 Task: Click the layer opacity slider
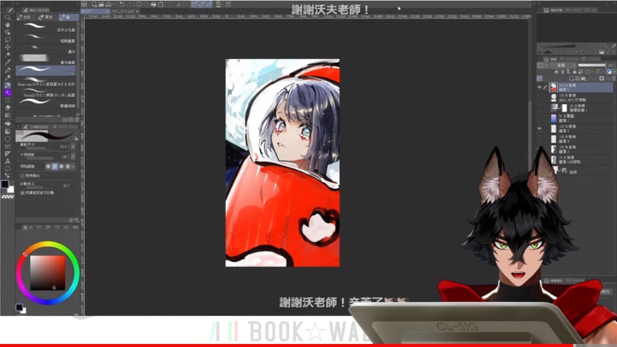tap(592, 65)
